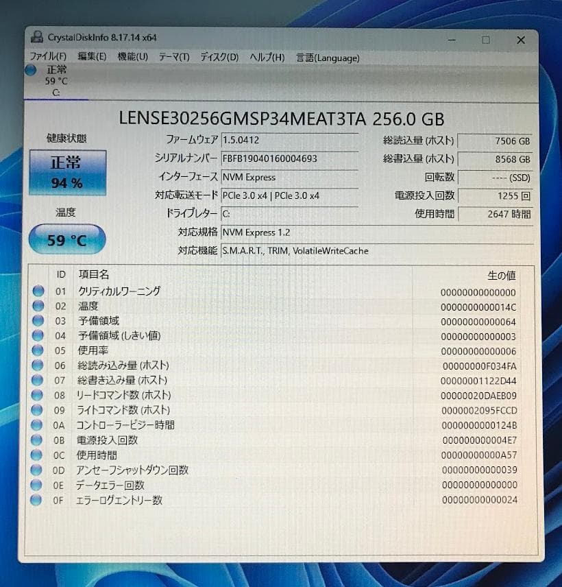The image size is (562, 587).
Task: Click the blue status dot beside 温度
Action: click(39, 306)
